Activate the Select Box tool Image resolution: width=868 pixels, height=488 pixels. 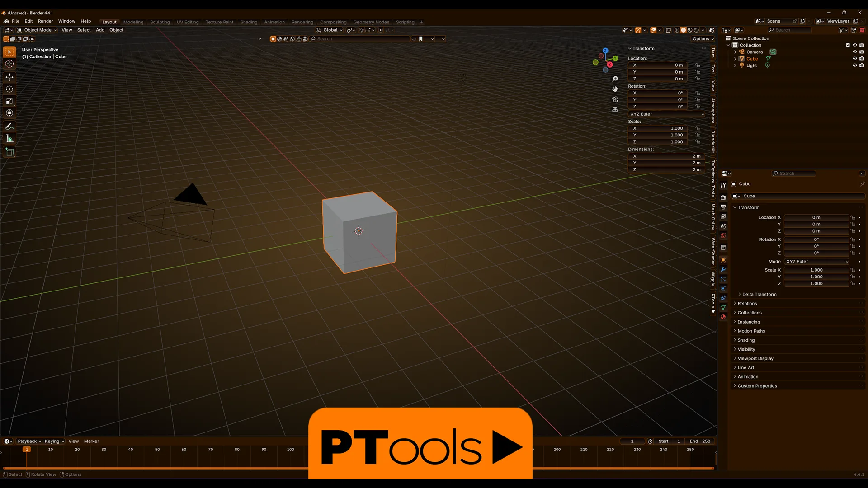click(9, 52)
